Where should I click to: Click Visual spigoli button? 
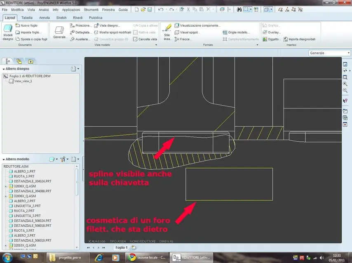pyautogui.click(x=187, y=32)
